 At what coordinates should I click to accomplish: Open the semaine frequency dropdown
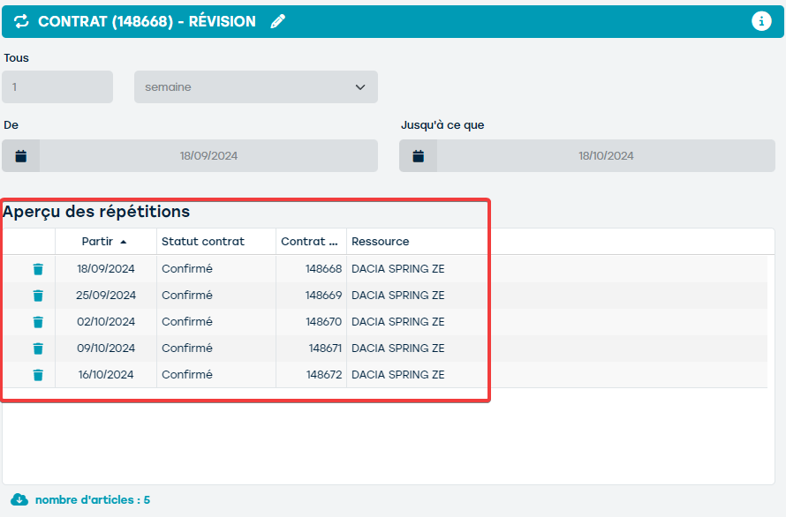255,87
